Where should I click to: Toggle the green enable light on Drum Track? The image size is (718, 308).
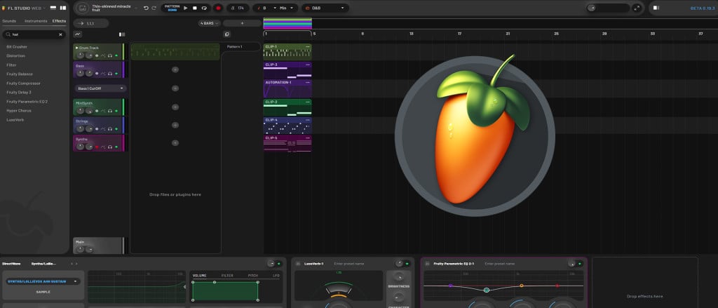pos(117,55)
